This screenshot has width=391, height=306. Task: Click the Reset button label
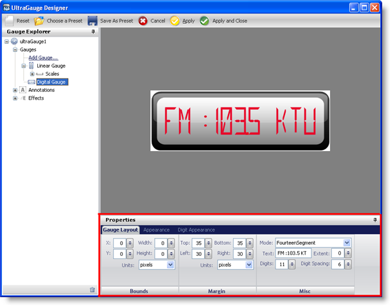[x=23, y=21]
